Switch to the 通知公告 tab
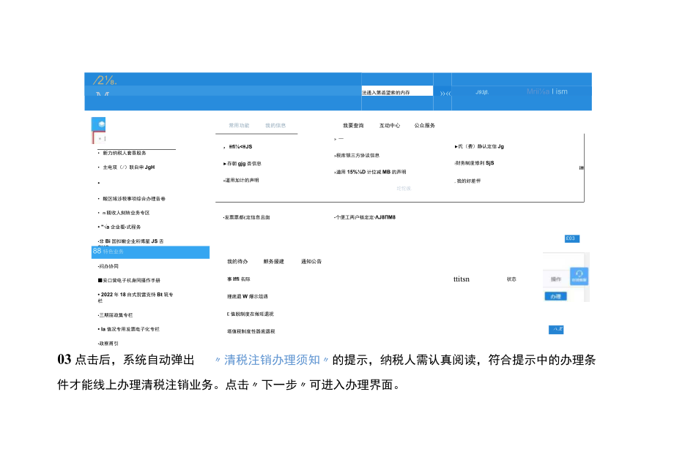 tap(312, 262)
